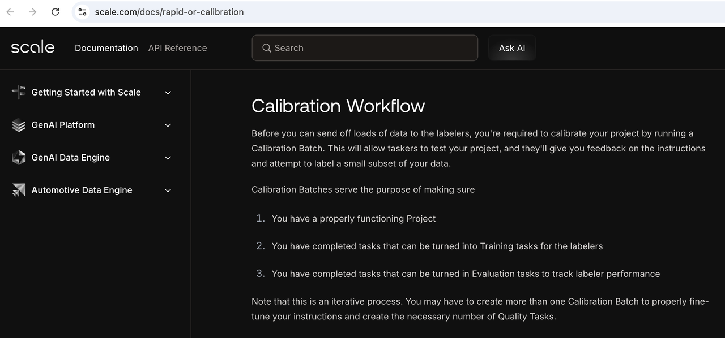Open the API Reference tab

tap(177, 48)
